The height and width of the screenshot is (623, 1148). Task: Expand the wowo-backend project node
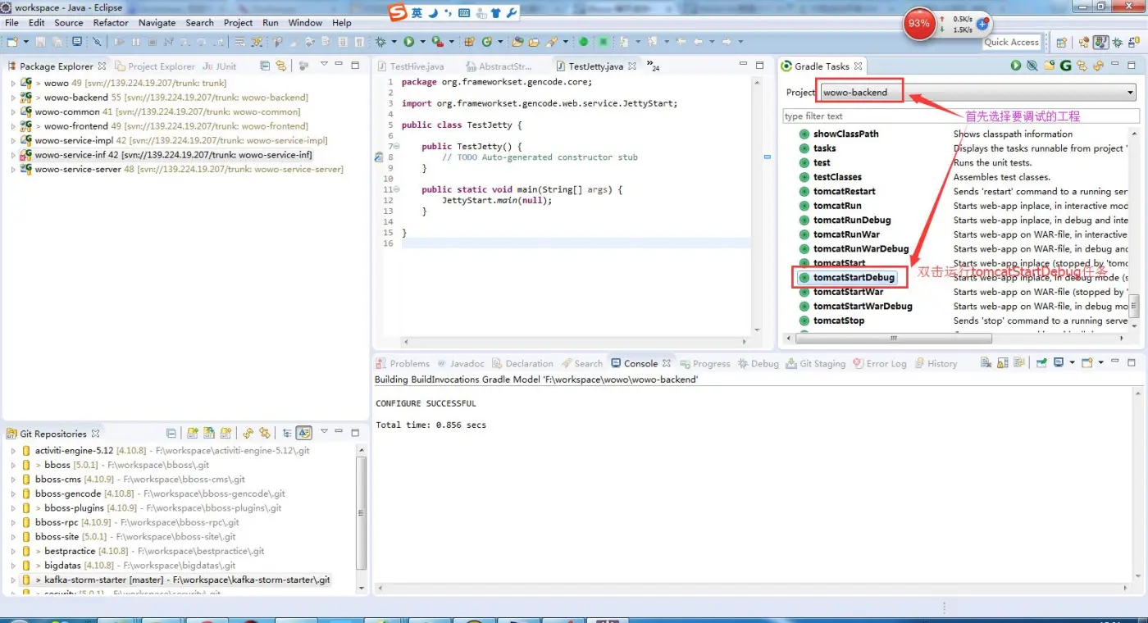point(13,98)
